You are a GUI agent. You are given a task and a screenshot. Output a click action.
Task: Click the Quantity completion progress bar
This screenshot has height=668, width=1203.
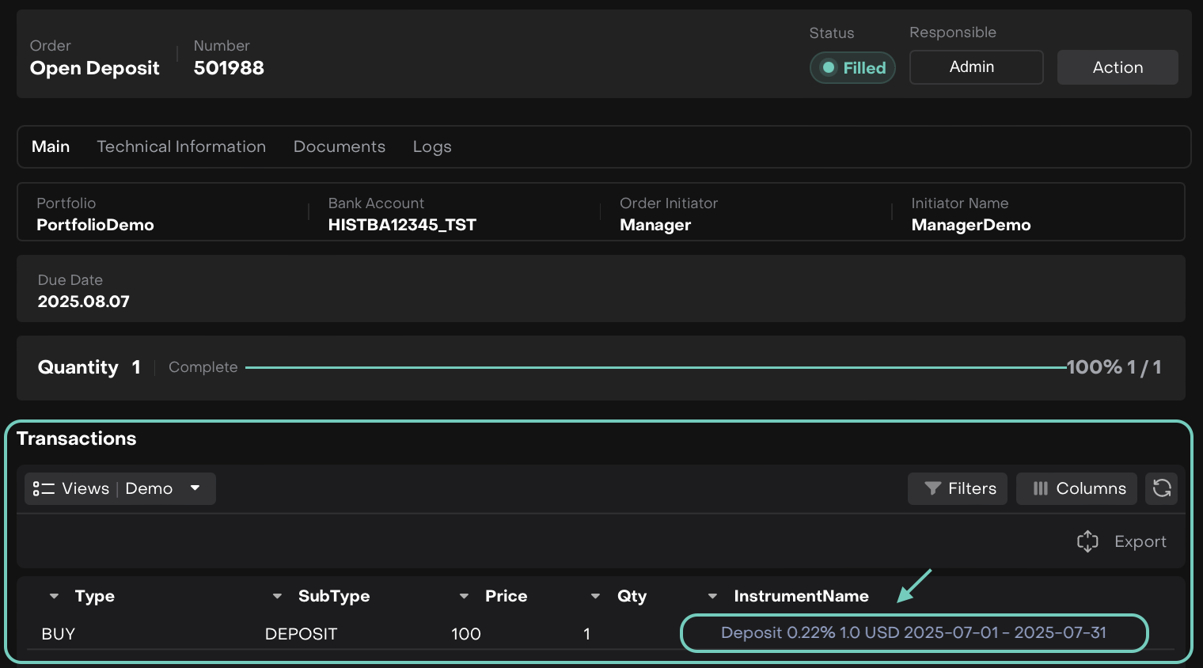655,367
